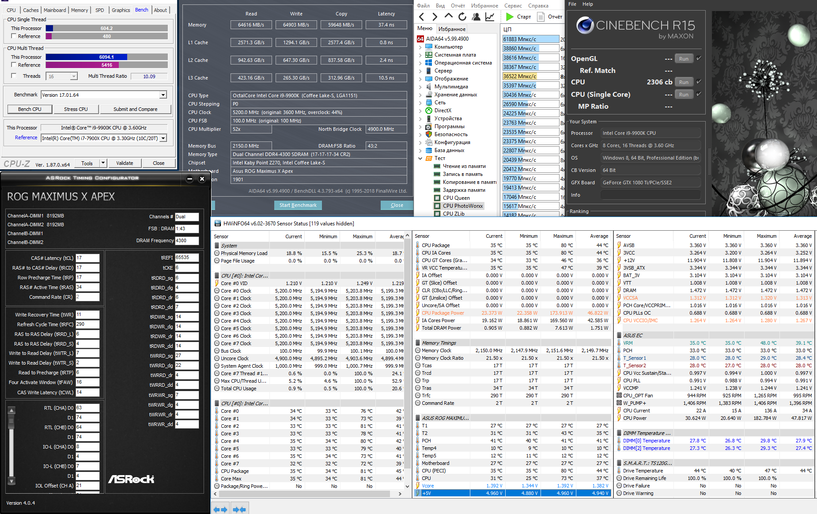
Task: Expand the Операционная система tree node
Action: click(420, 63)
